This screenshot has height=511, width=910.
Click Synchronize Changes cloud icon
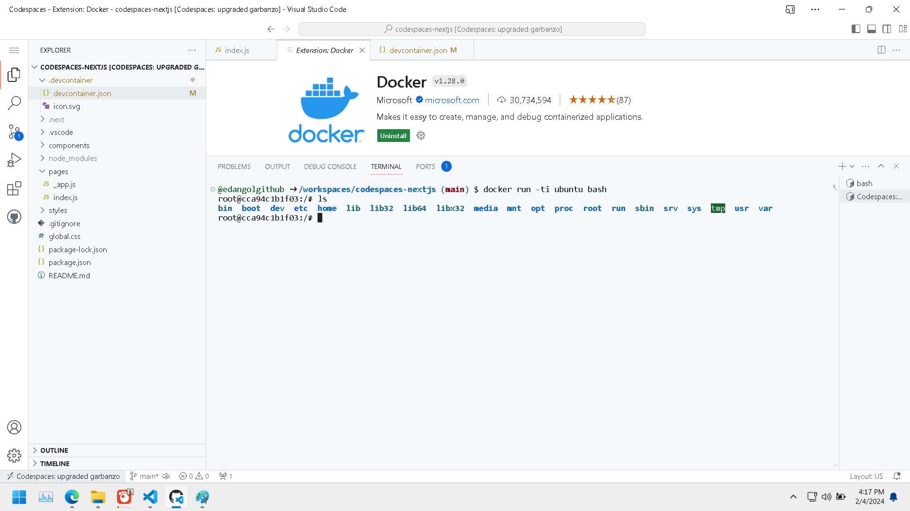(166, 476)
